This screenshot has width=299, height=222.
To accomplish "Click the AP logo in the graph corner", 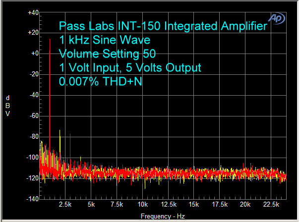I will tap(277, 18).
